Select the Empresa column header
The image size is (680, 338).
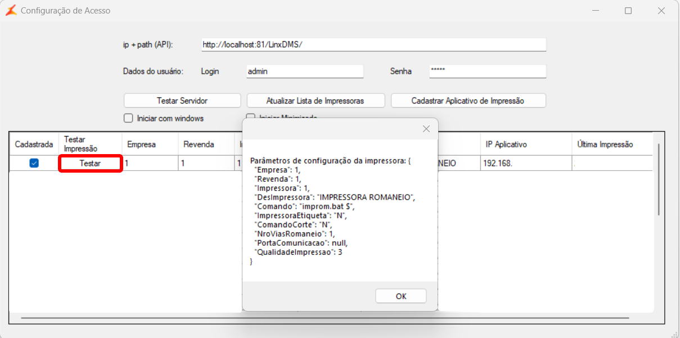pos(150,145)
